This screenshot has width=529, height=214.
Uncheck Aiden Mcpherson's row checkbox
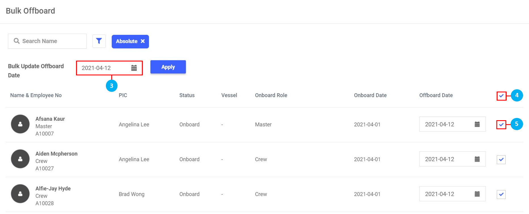[501, 160]
